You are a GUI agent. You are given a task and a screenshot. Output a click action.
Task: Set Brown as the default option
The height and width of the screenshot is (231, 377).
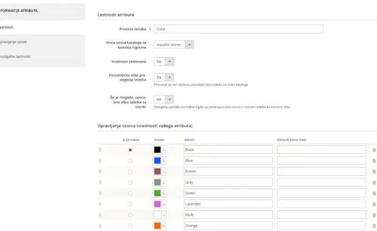pos(130,171)
